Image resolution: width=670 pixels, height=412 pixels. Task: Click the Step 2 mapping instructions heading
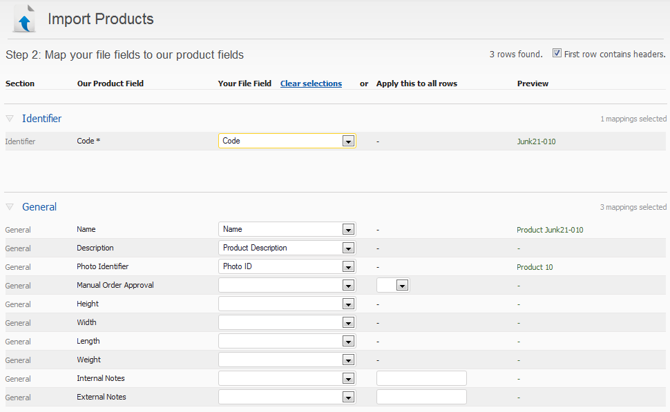click(x=125, y=55)
